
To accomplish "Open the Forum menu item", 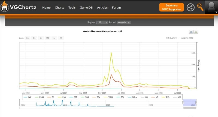I will tap(116, 8).
